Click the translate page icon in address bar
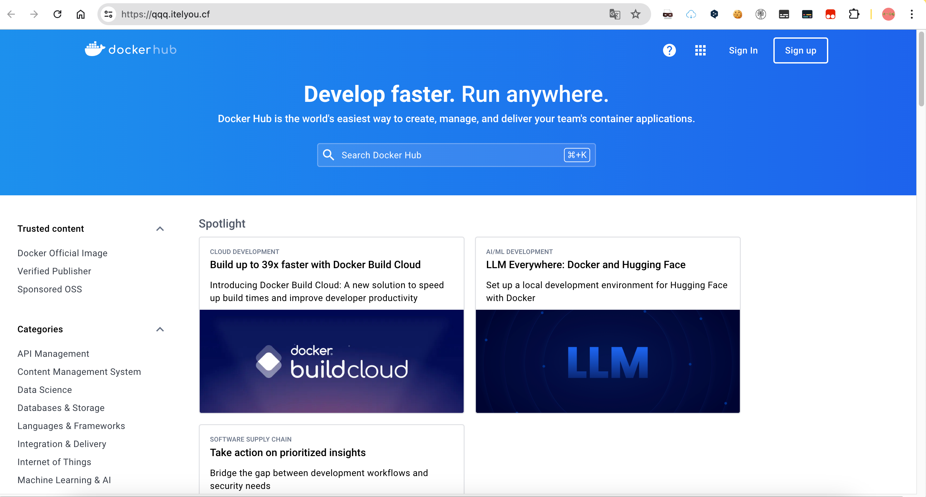The width and height of the screenshot is (926, 497). pos(614,15)
